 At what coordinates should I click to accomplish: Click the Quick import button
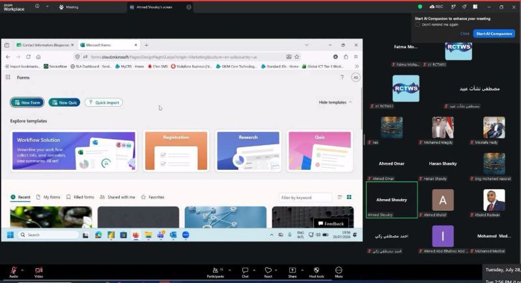[104, 103]
